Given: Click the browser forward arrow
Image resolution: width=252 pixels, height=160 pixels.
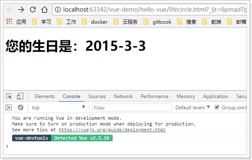Looking at the screenshot, I should pos(21,10).
